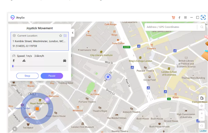Click joystick down direction arrow
Screen dimensions: 208x133
37,122
